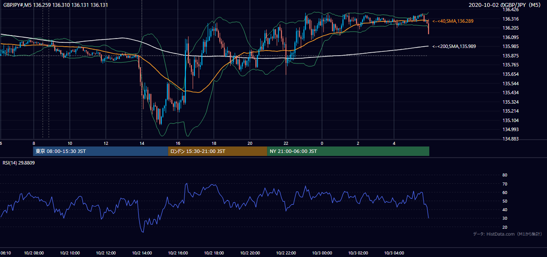This screenshot has width=547, height=257.
Task: Click RSI level 60 on the scale
Action: 505,192
